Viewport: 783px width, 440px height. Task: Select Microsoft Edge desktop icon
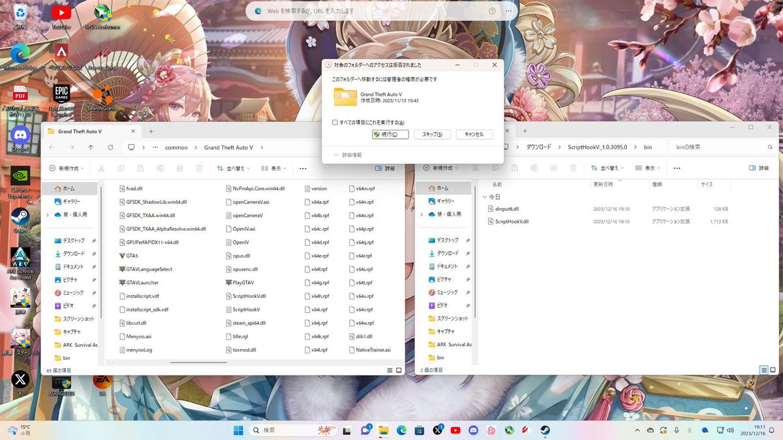pyautogui.click(x=20, y=56)
